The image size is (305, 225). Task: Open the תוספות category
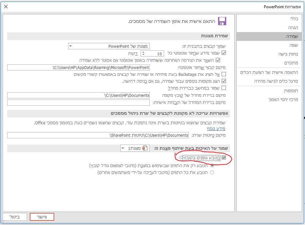click(x=269, y=91)
